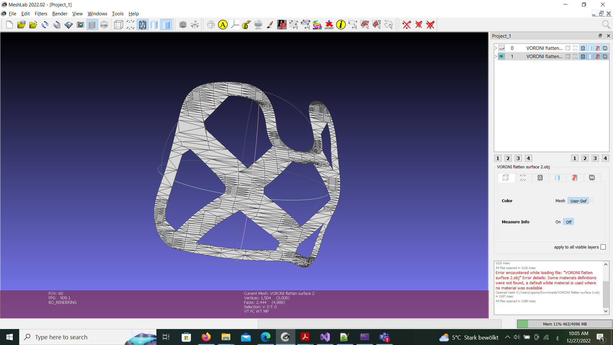Hide layer 1 using the green eye

(502, 56)
